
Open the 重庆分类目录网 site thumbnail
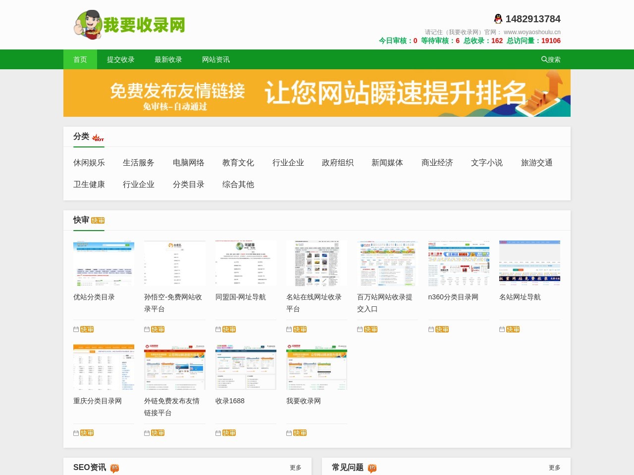coord(104,367)
